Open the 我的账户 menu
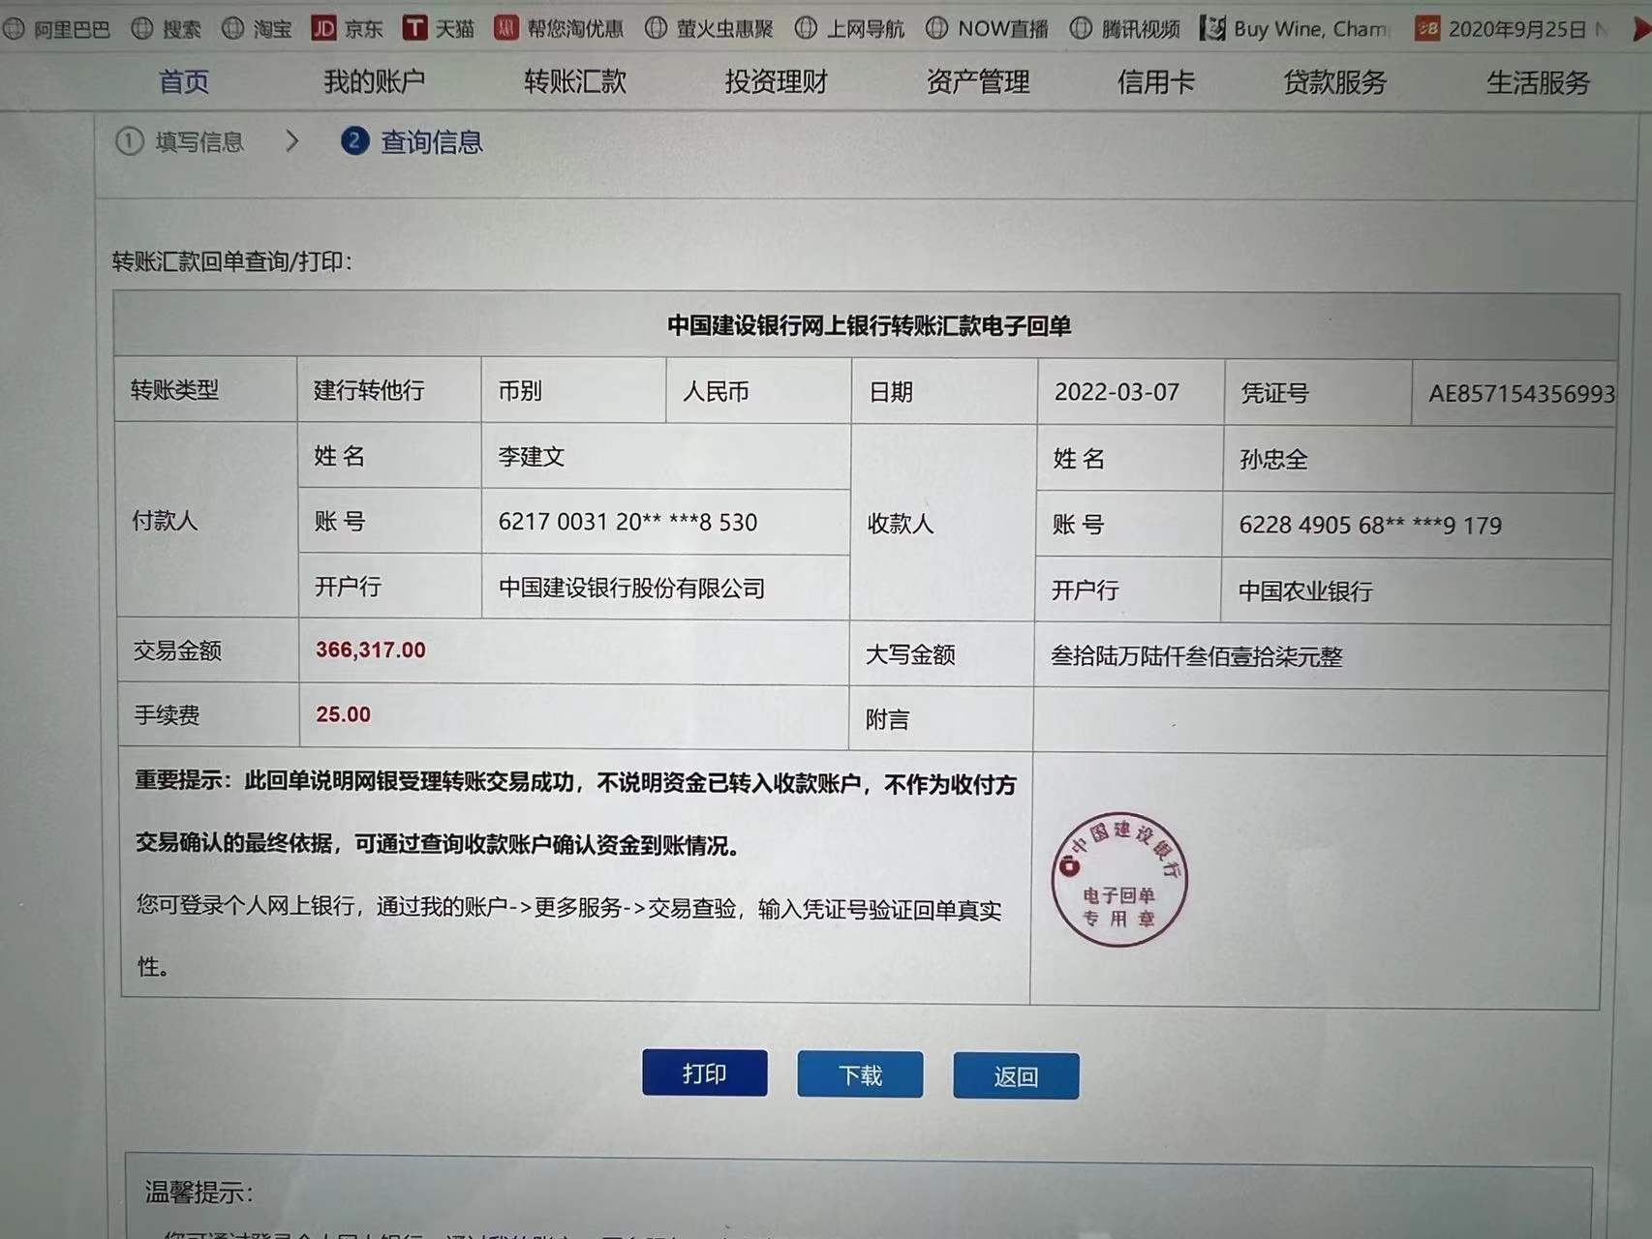The width and height of the screenshot is (1652, 1239). click(x=375, y=81)
